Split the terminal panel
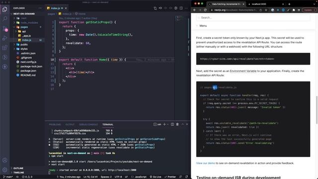 pyautogui.click(x=172, y=124)
